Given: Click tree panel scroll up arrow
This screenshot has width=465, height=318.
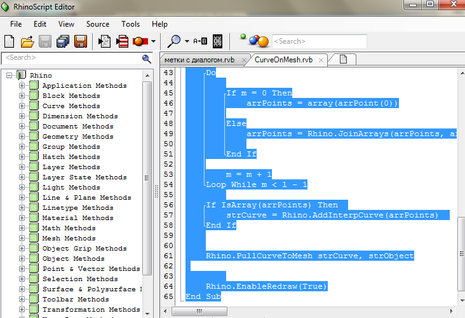Looking at the screenshot, I should [147, 76].
